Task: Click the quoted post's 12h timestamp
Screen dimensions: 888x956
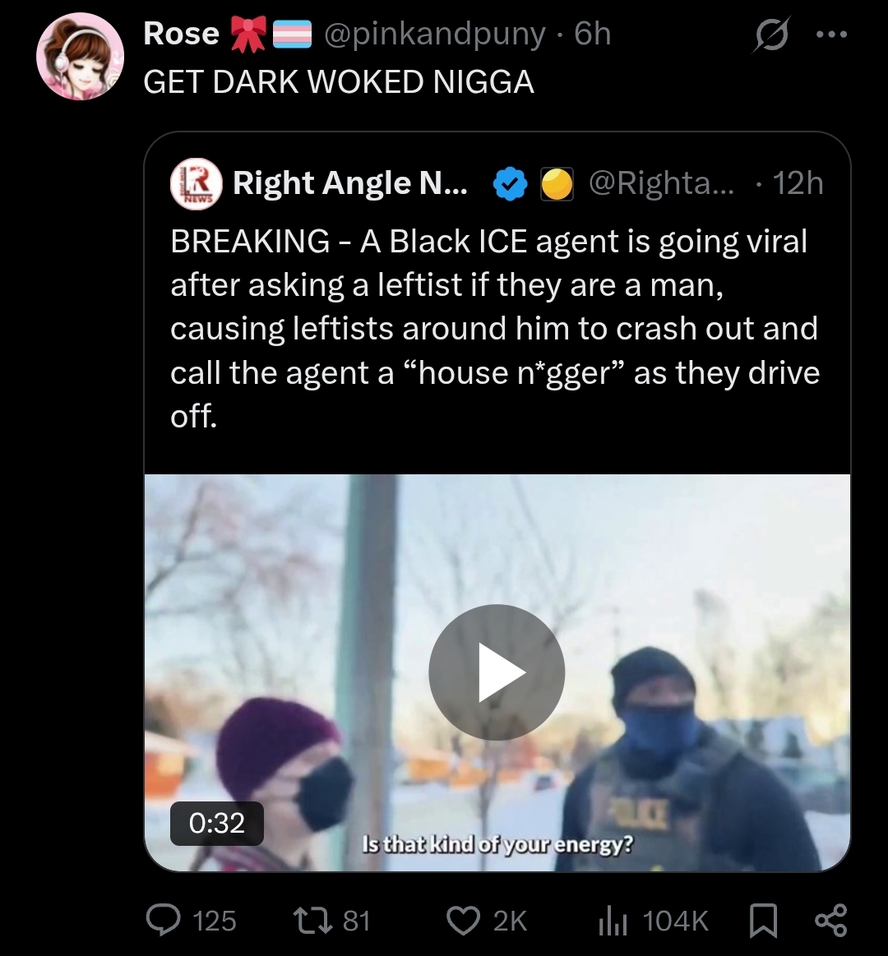Action: (798, 183)
